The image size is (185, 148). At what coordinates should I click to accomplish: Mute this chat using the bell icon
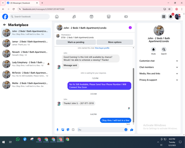153,50
